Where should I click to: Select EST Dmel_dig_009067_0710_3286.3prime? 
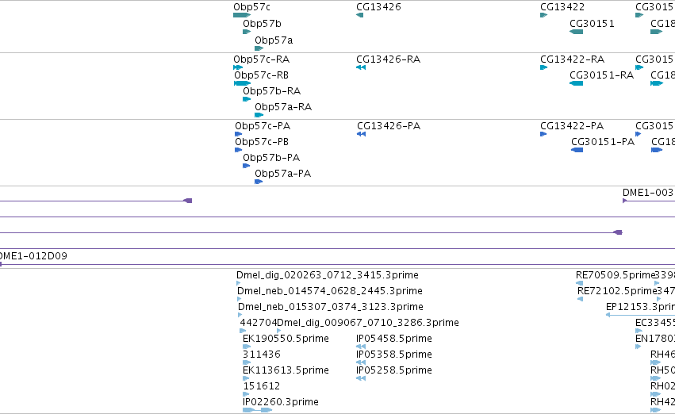click(368, 323)
